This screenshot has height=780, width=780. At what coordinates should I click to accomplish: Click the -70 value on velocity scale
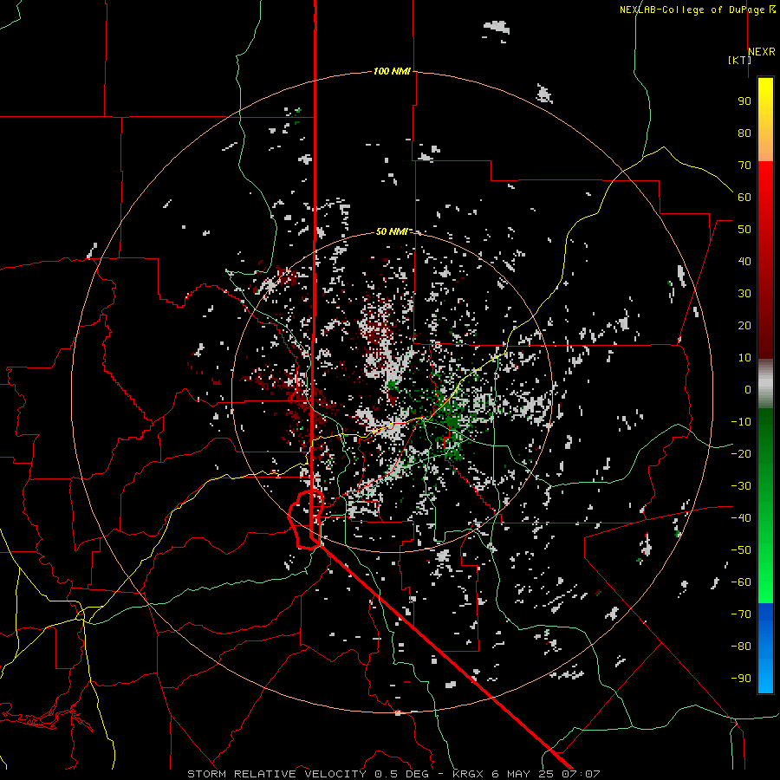coord(741,614)
